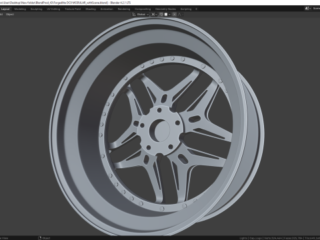Open the proportional editing falloff dropdown

click(181, 15)
